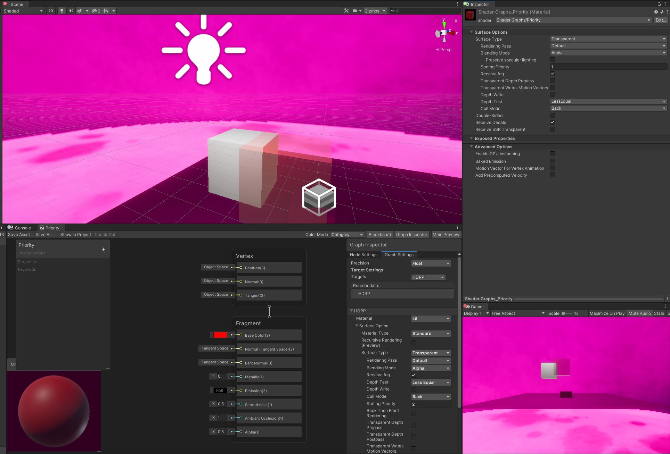Toggle scene grid visibility icon
The image size is (670, 454).
106,11
